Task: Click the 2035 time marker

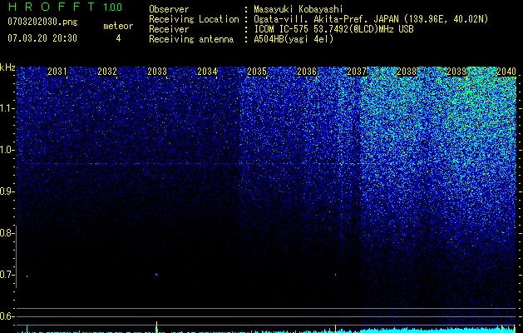Action: [257, 72]
